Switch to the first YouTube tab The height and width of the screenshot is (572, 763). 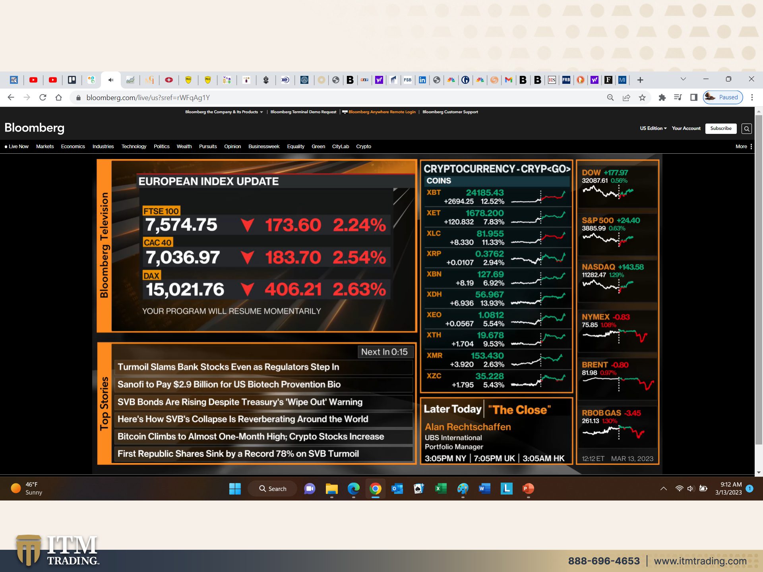click(x=33, y=80)
